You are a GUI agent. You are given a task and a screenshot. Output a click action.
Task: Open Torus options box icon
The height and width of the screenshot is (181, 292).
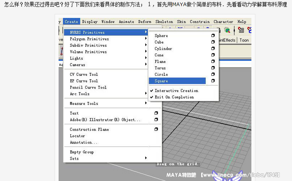pyautogui.click(x=213, y=68)
